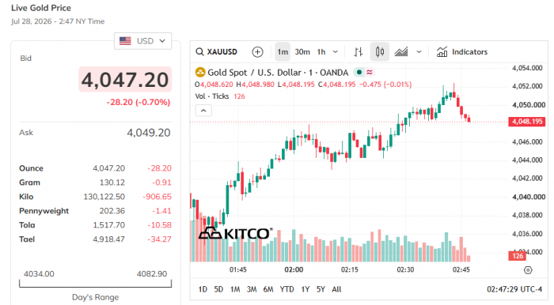Image resolution: width=554 pixels, height=305 pixels.
Task: Toggle the green market status dot
Action: coord(359,72)
